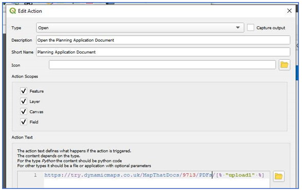Click the "9713" part of the URL

pyautogui.click(x=189, y=175)
